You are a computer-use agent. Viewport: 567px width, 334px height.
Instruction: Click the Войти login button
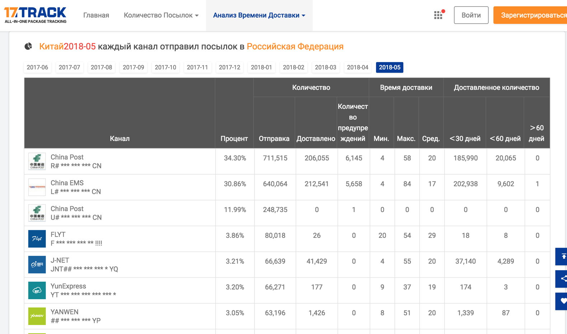pyautogui.click(x=471, y=15)
